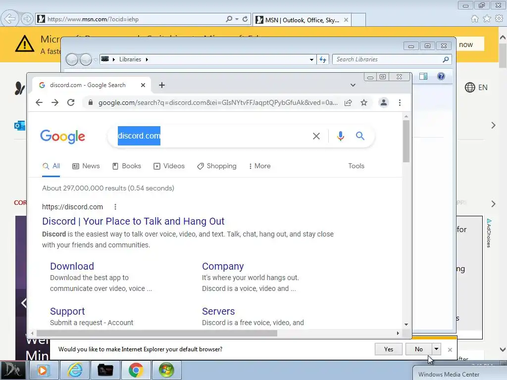Refresh the MSN page in Internet Explorer
Screen dimensions: 507x380
pyautogui.click(x=245, y=19)
